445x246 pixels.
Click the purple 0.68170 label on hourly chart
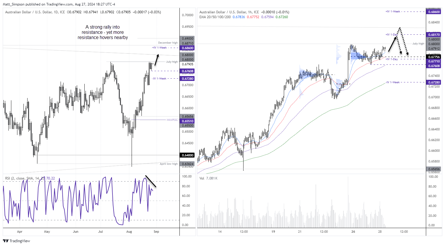pos(434,35)
